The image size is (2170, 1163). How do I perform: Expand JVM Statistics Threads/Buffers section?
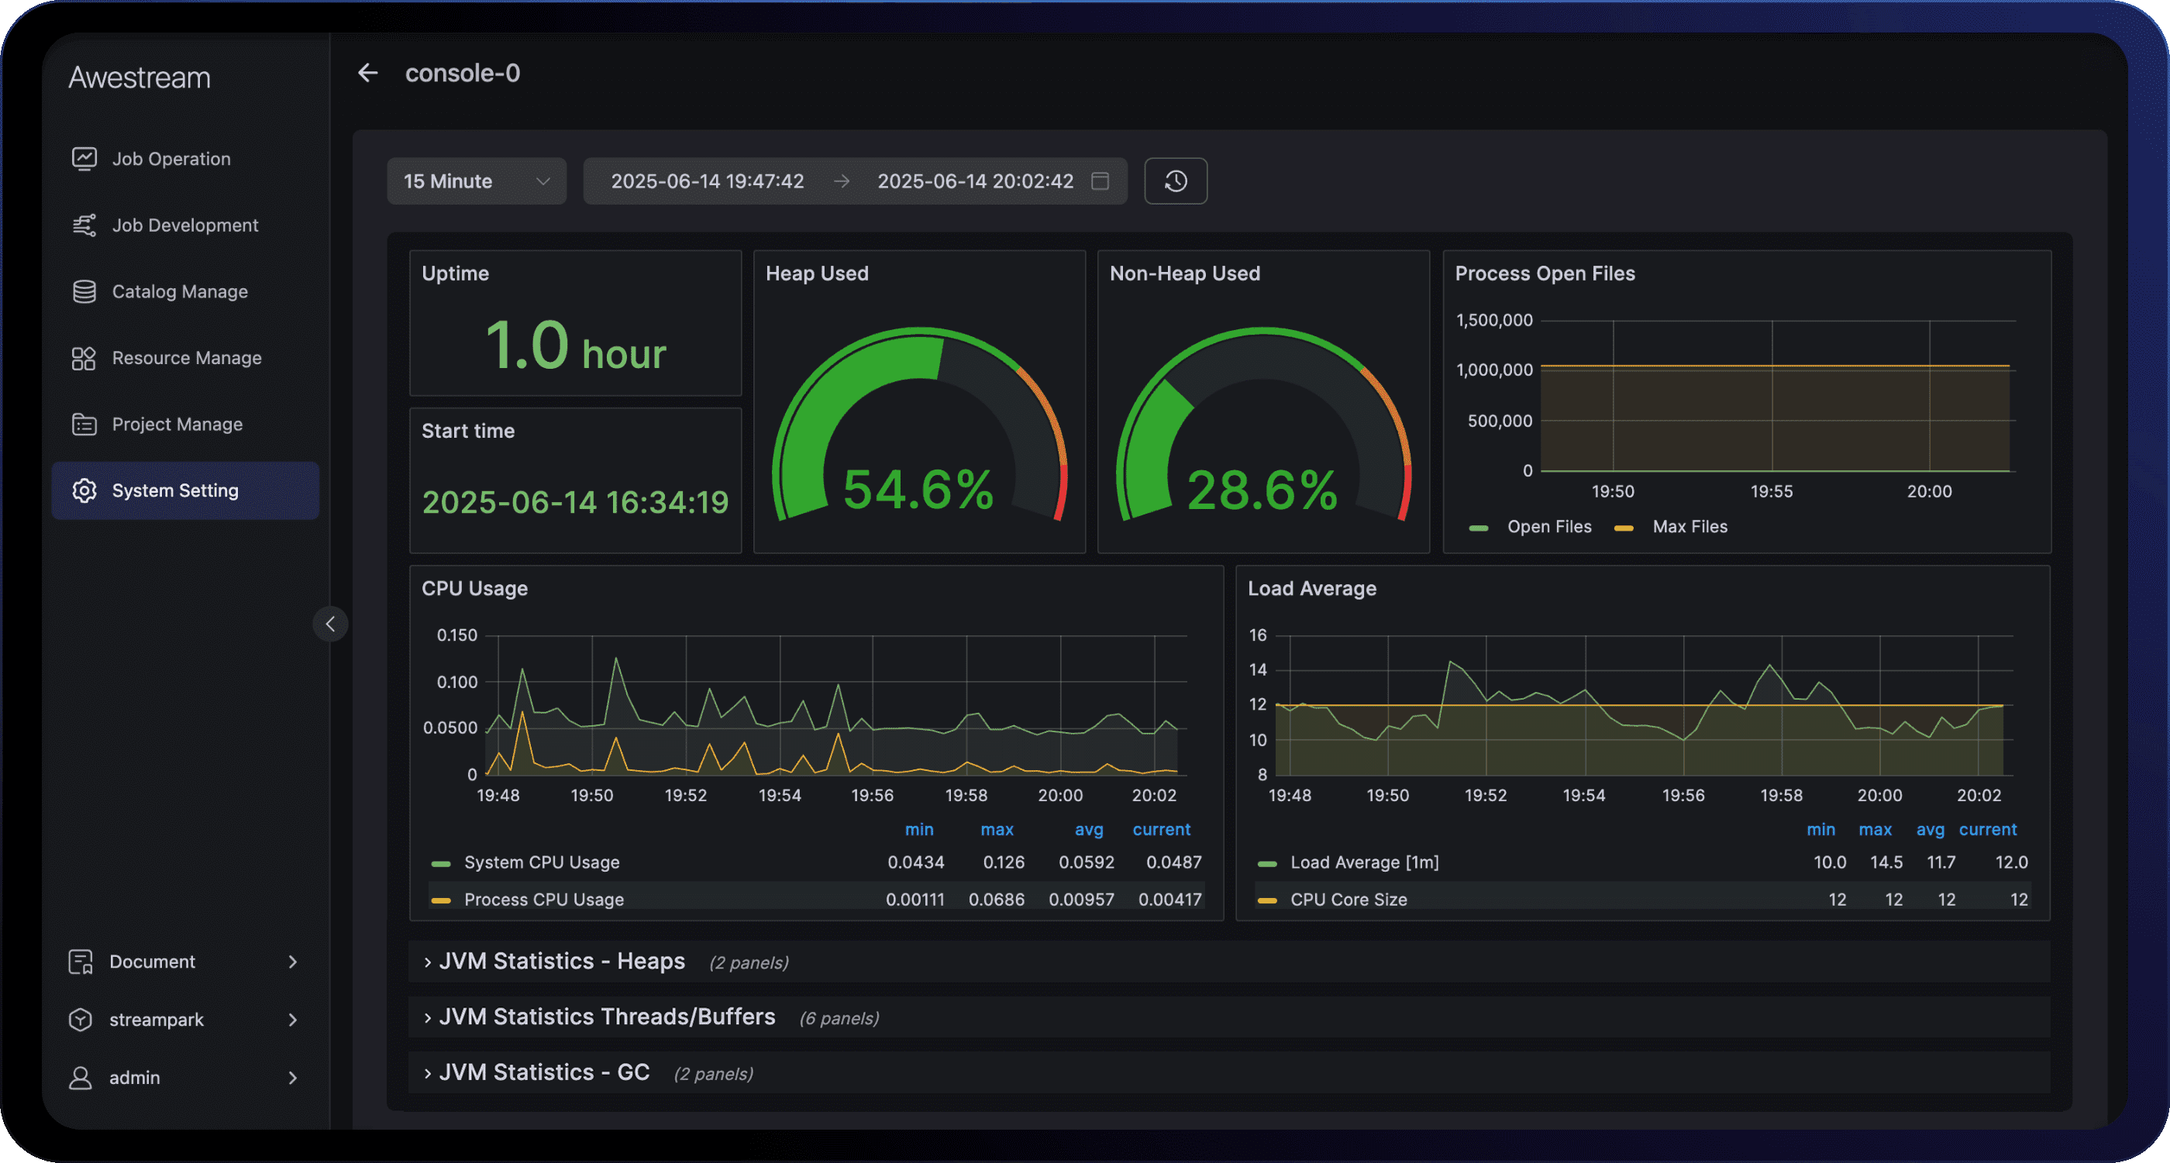point(606,1017)
